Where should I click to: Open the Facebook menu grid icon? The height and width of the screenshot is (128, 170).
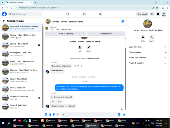[152, 14]
